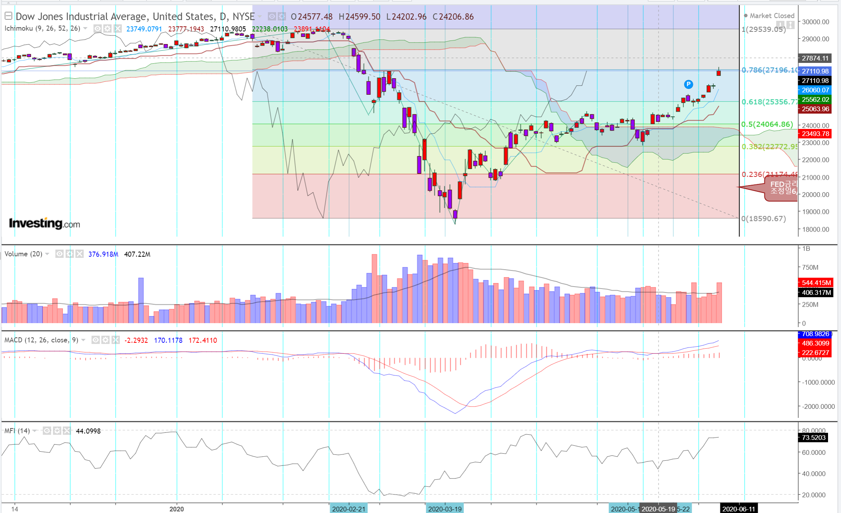Click the 27874.11 price label on price scale
Image resolution: width=841 pixels, height=513 pixels.
pyautogui.click(x=815, y=58)
